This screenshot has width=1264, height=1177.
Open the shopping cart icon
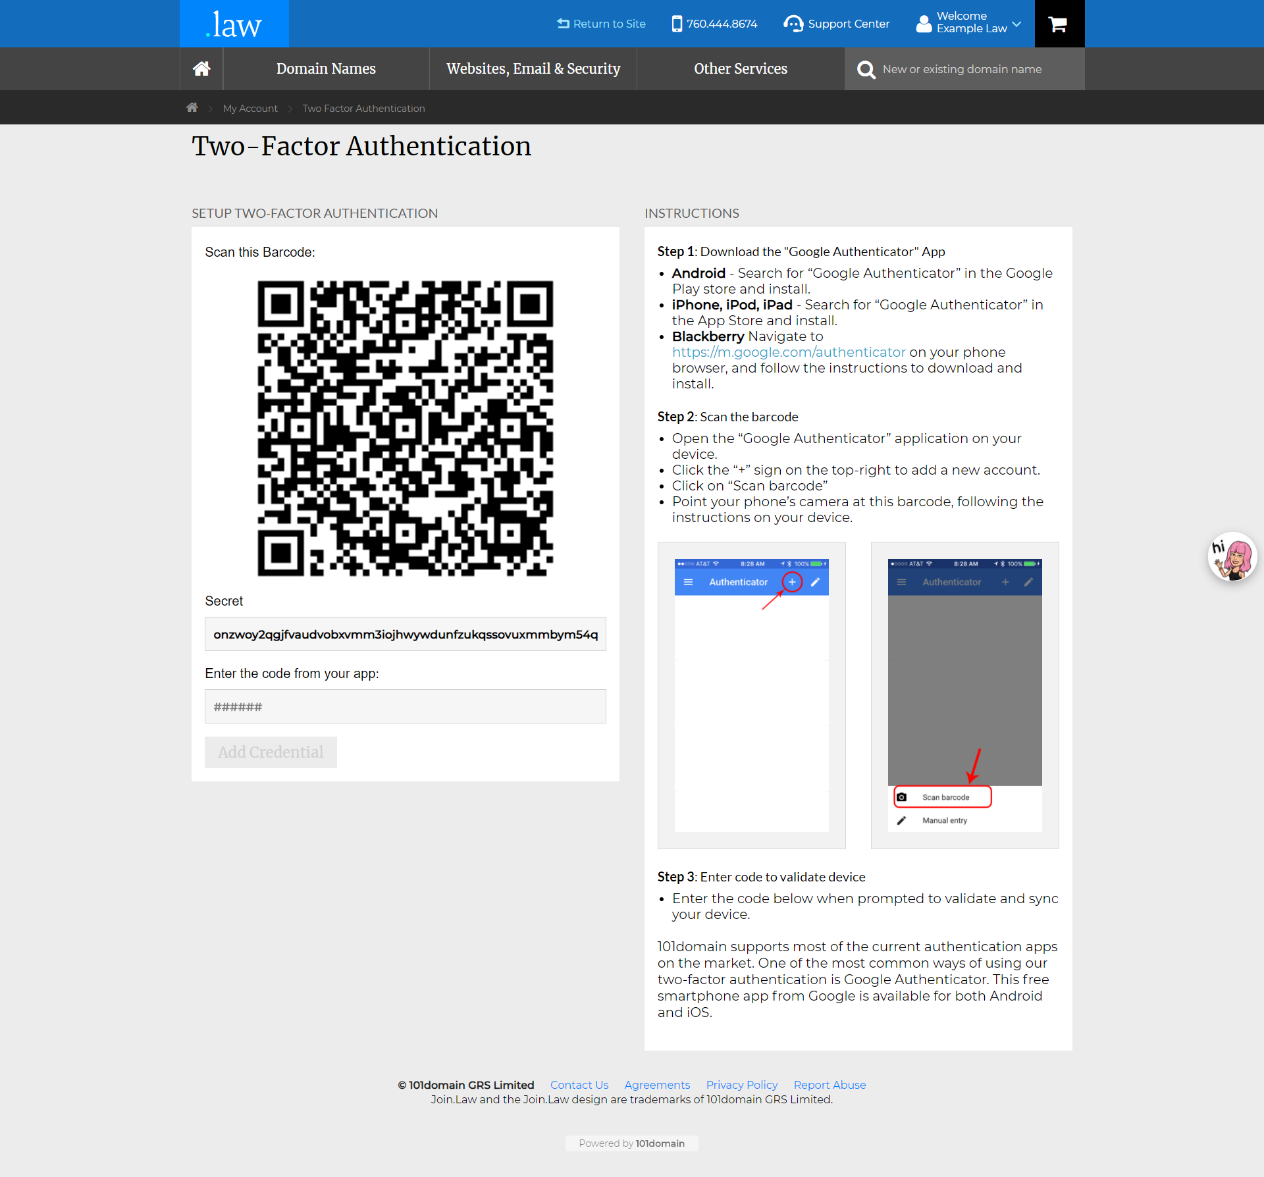(1059, 24)
